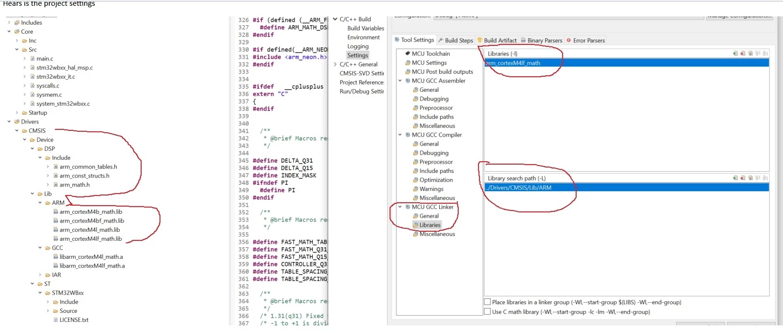This screenshot has width=783, height=335.
Task: Select MCU Post build outputs setting
Action: pos(442,72)
